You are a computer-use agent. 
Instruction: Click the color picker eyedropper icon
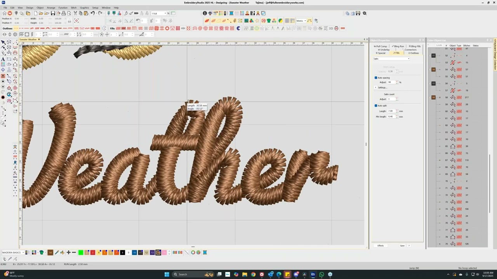click(57, 253)
